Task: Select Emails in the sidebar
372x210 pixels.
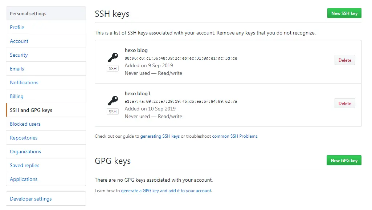Action: pos(17,69)
